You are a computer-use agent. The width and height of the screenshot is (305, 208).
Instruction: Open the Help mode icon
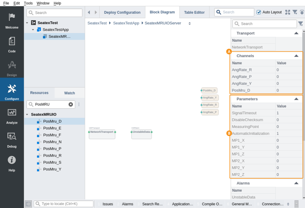pos(12,163)
